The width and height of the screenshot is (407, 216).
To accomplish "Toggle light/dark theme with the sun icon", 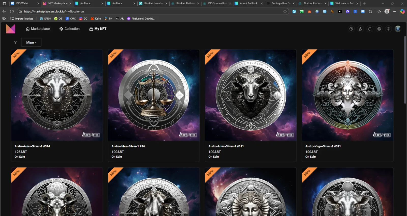I will (388, 29).
